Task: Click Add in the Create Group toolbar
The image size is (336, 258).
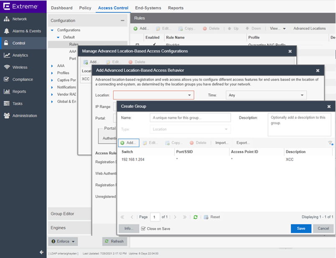Action: coord(129,143)
